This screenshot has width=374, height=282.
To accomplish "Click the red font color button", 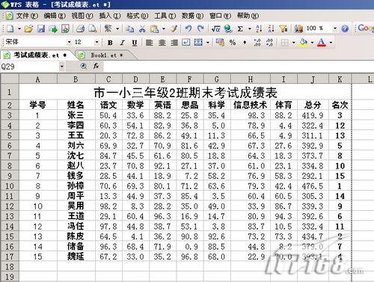I will click(x=322, y=43).
